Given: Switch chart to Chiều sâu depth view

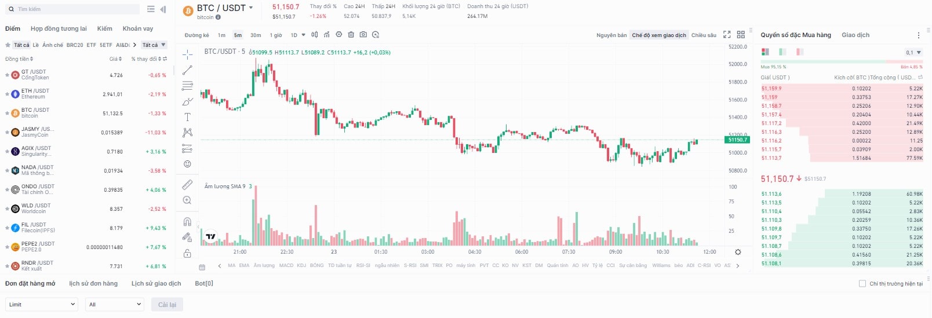Looking at the screenshot, I should pyautogui.click(x=704, y=35).
